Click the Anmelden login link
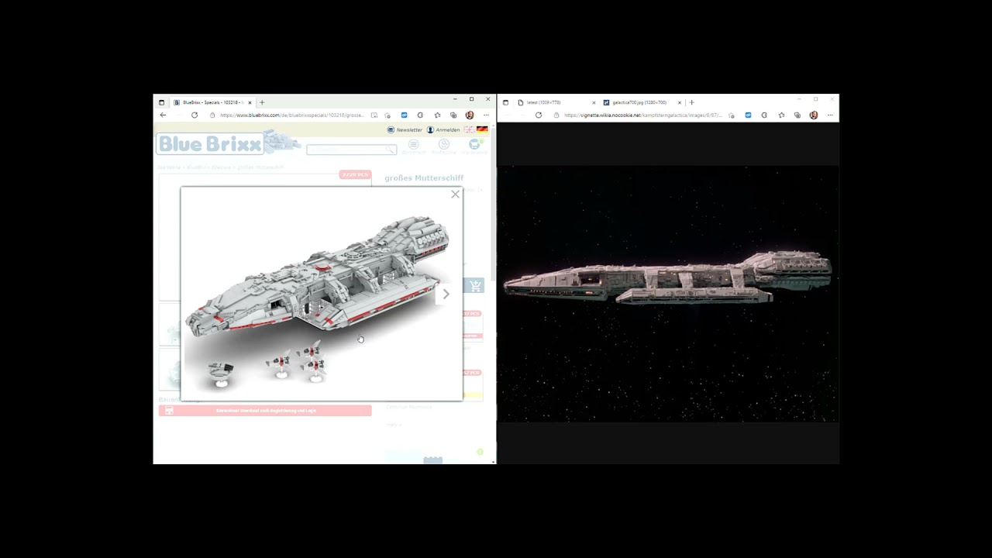This screenshot has height=558, width=992. coord(443,129)
